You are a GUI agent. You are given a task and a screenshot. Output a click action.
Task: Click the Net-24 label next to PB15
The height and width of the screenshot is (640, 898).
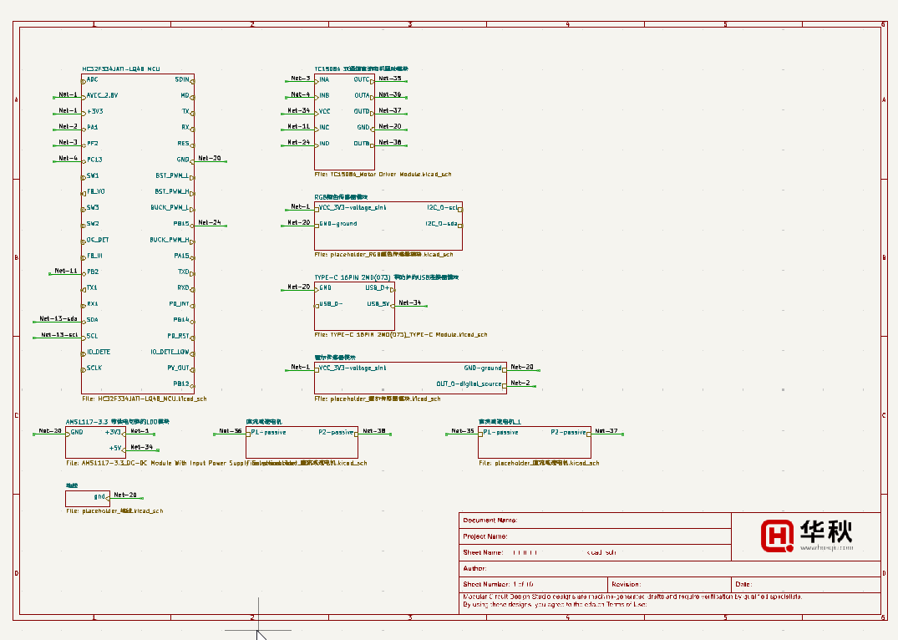pos(210,222)
